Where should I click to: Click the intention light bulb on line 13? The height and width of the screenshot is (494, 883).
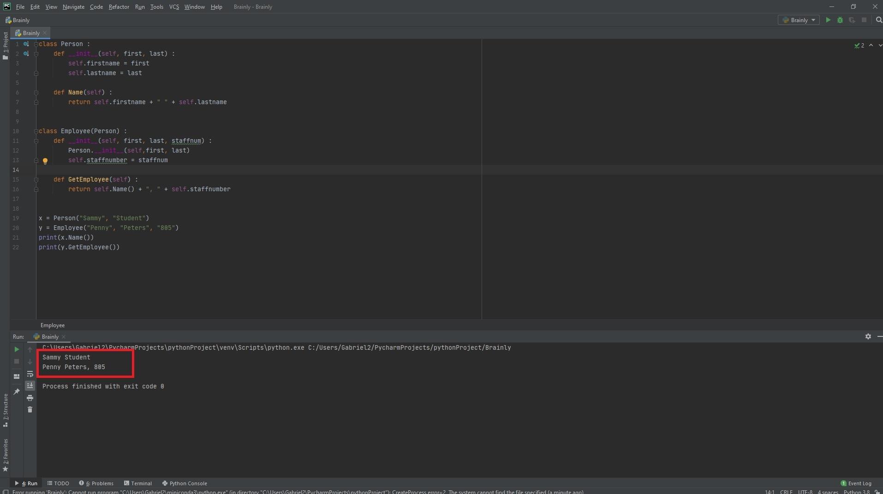point(45,161)
